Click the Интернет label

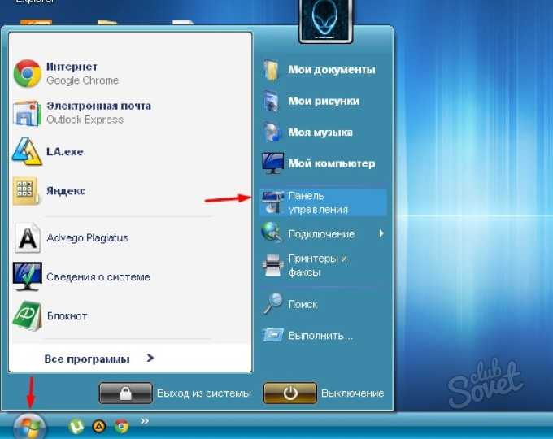(72, 67)
